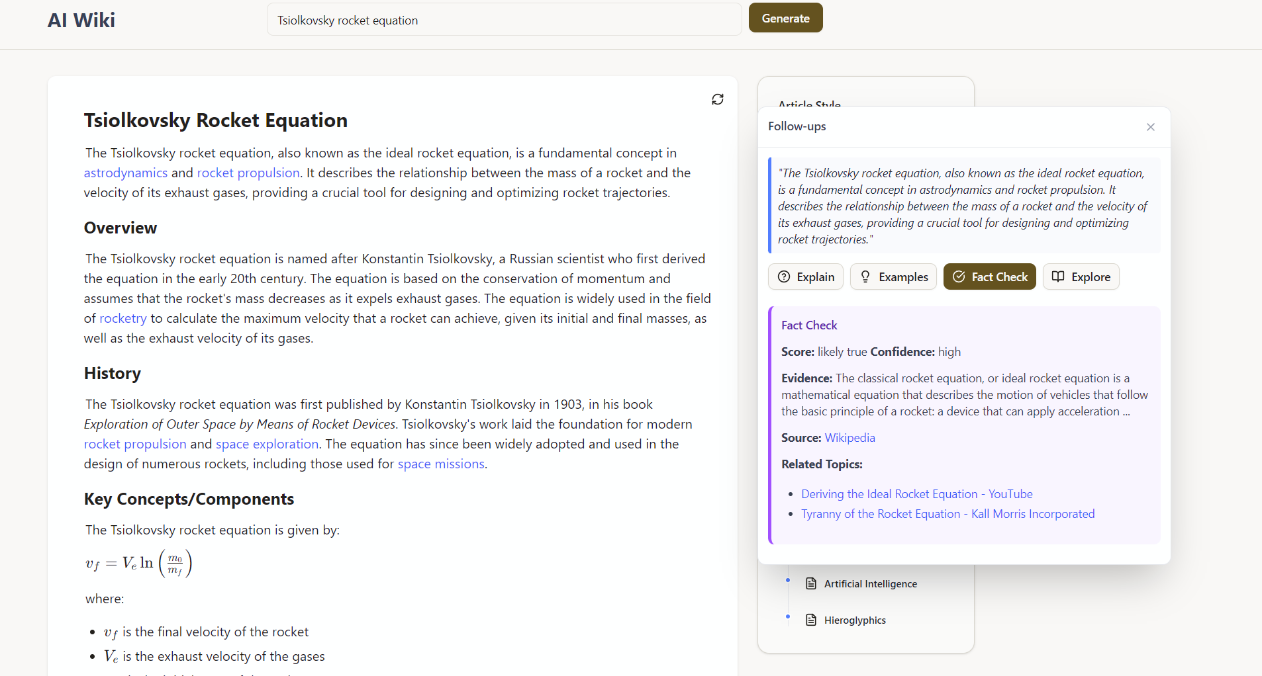Open Deriving the Ideal Rocket Equation link
Screen dimensions: 1262x676
(x=916, y=493)
